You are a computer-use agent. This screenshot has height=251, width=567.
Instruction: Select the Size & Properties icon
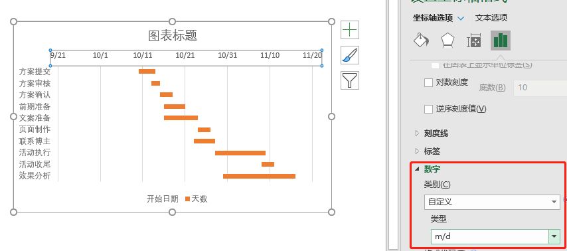pos(474,41)
